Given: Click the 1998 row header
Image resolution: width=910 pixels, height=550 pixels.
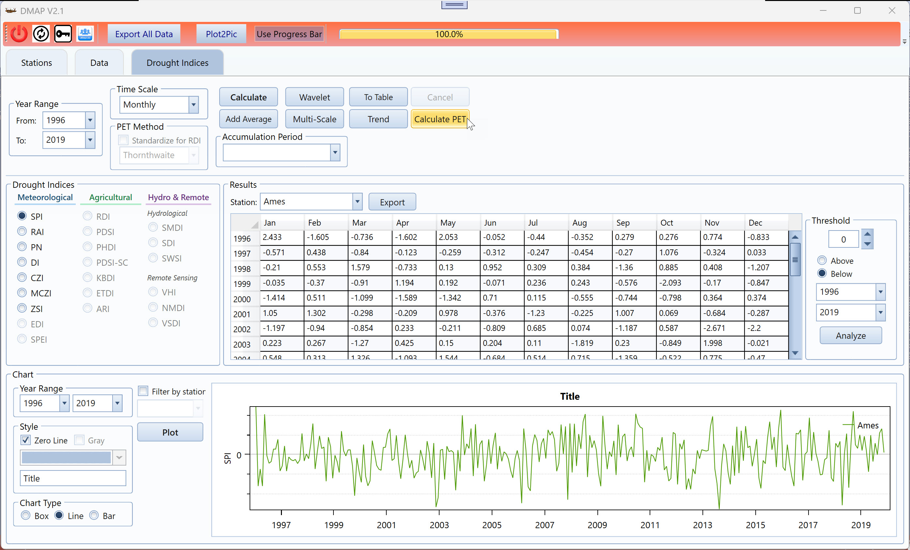Looking at the screenshot, I should (245, 269).
